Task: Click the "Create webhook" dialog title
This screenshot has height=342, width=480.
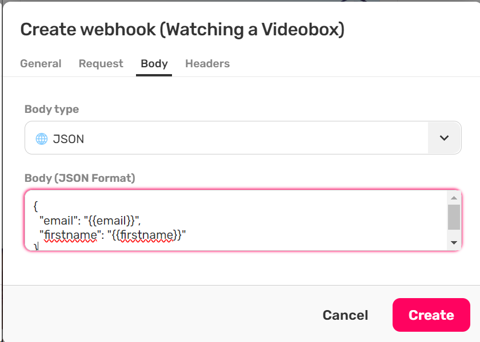Action: (182, 30)
